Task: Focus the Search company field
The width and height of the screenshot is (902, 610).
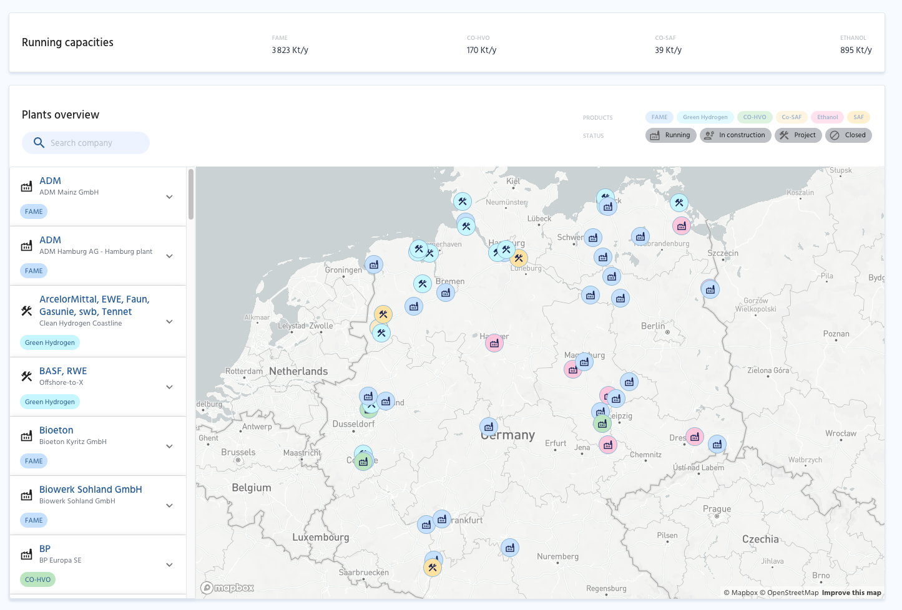Action: click(x=86, y=143)
